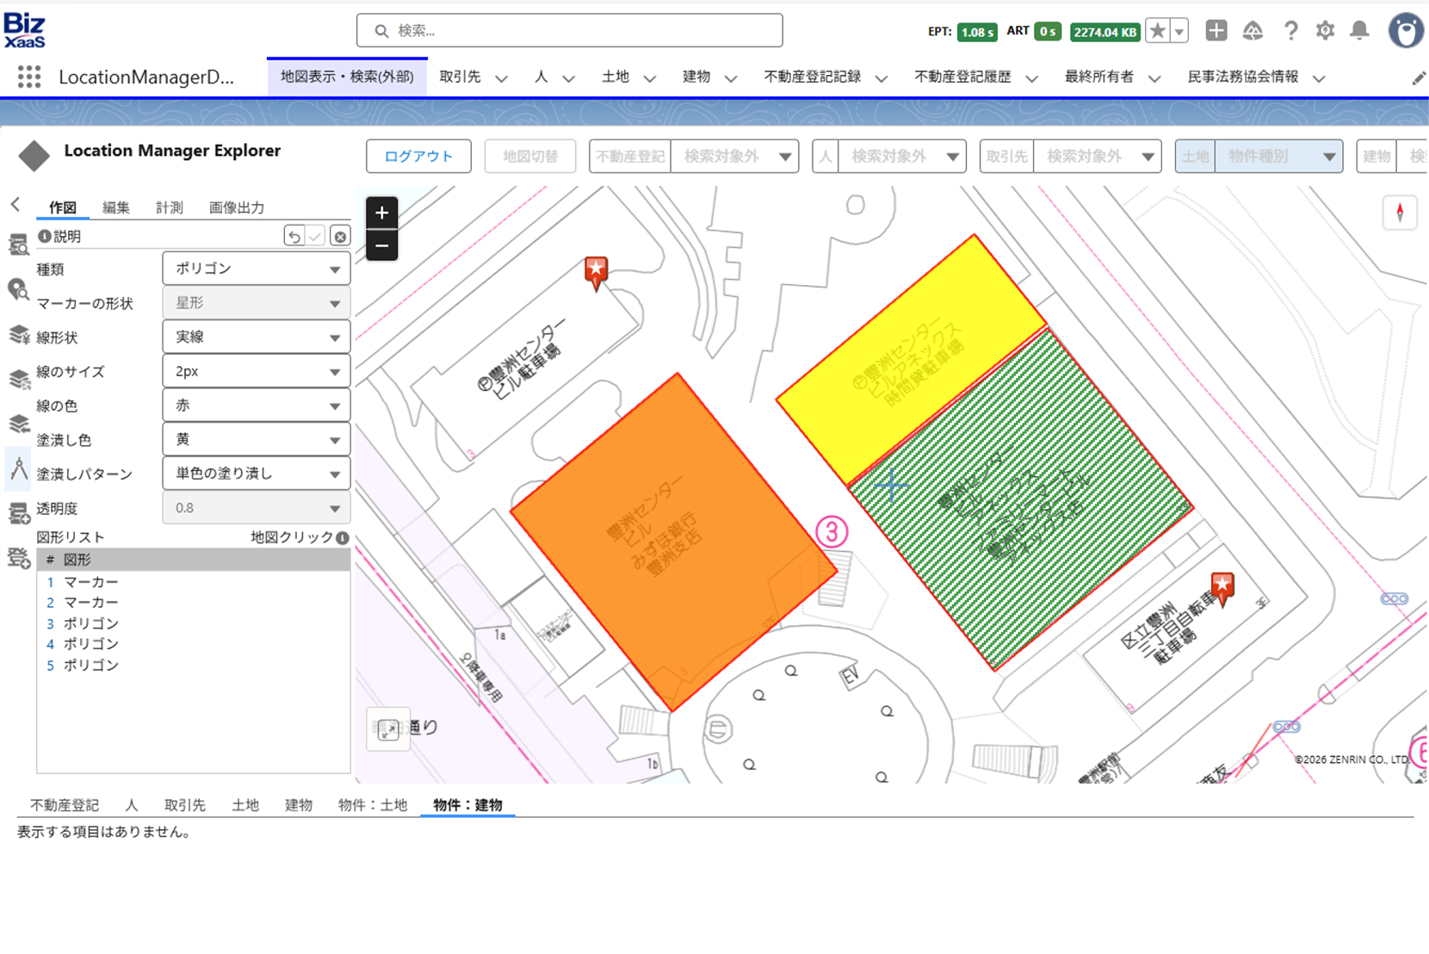The image size is (1429, 954).
Task: Open the 線形状 dropdown showing 実線
Action: click(256, 337)
